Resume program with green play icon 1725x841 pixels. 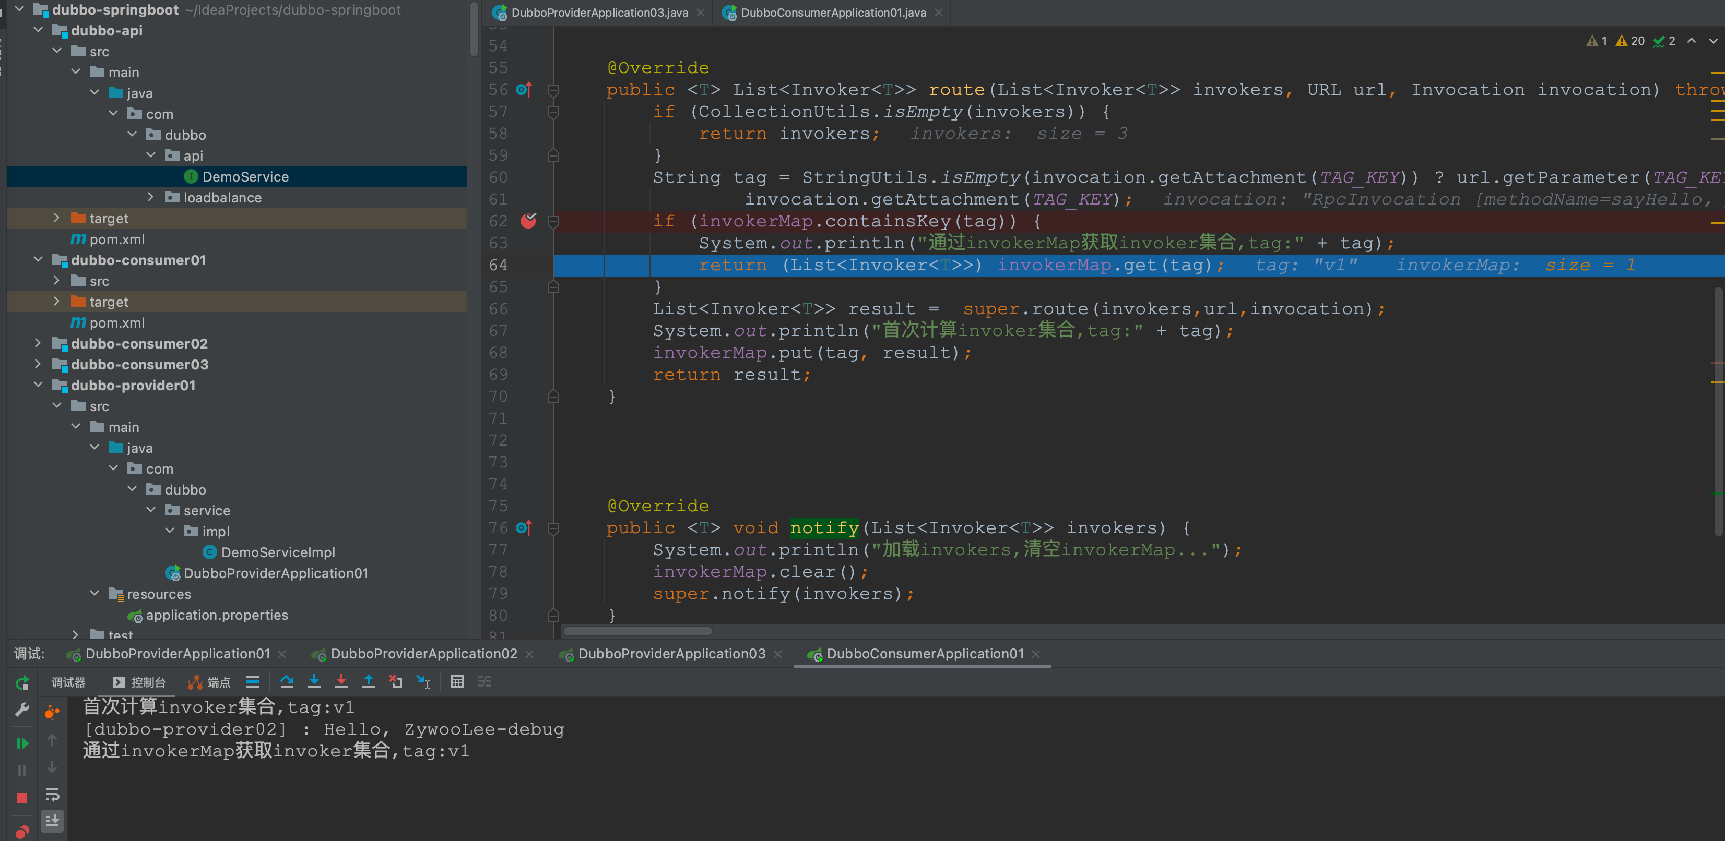click(22, 743)
